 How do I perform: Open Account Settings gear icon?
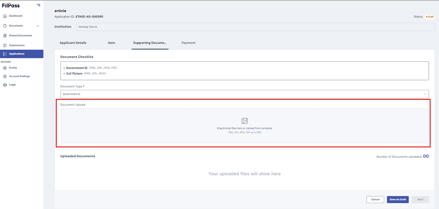(5, 76)
